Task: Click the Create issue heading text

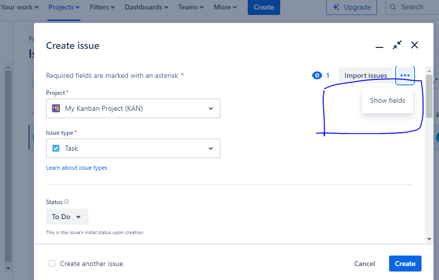Action: pos(72,45)
